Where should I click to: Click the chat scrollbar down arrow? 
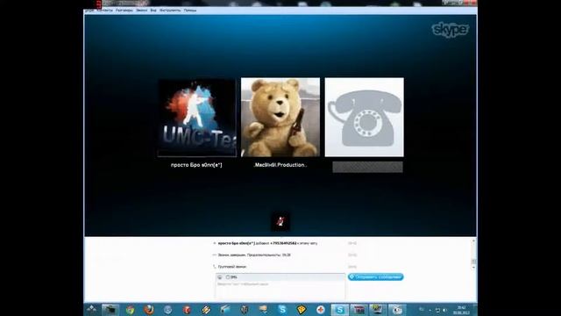[473, 267]
